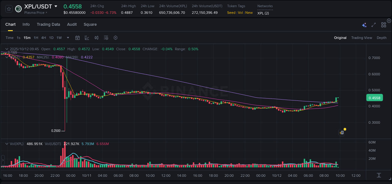
Task: Open the chart settings gear icon
Action: 115,38
